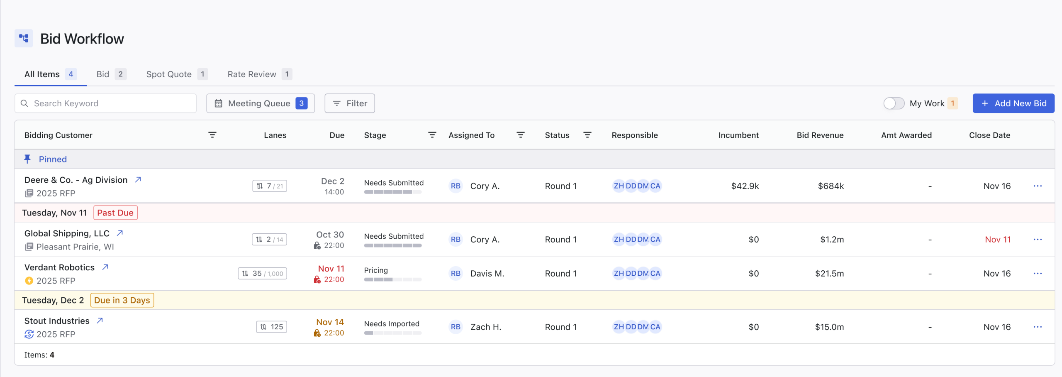The height and width of the screenshot is (377, 1062).
Task: Click Add New Bid button
Action: (1013, 103)
